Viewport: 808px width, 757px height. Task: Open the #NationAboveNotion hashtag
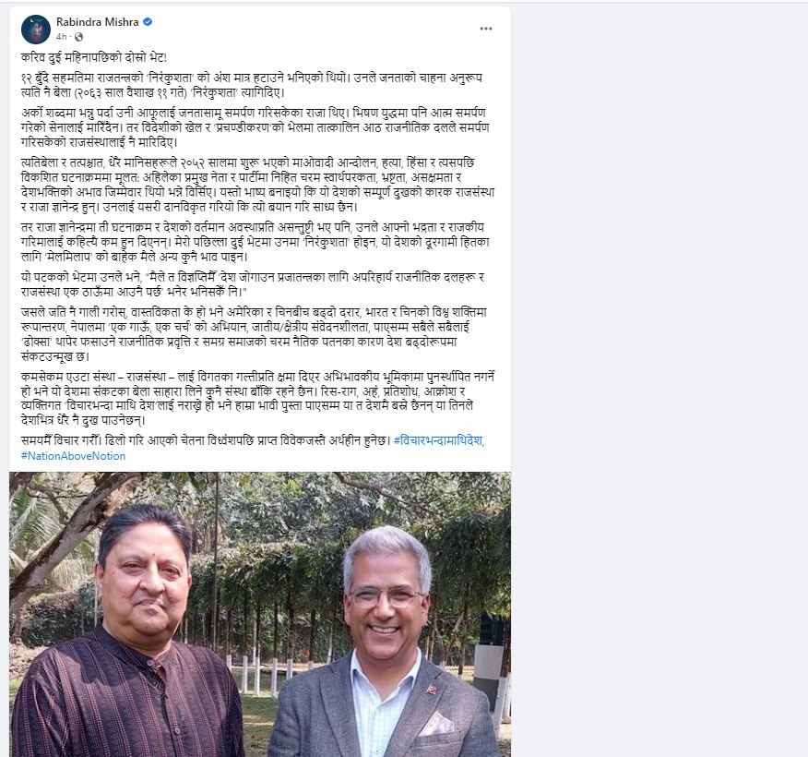73,456
